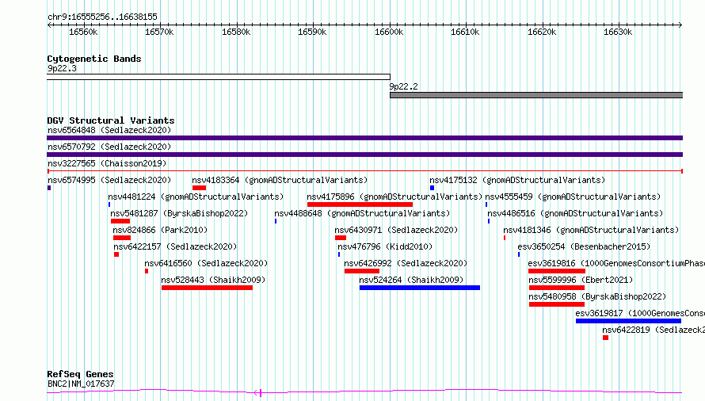Open variant nsv4175896 gnomAD label
This screenshot has width=705, height=401.
click(x=394, y=197)
